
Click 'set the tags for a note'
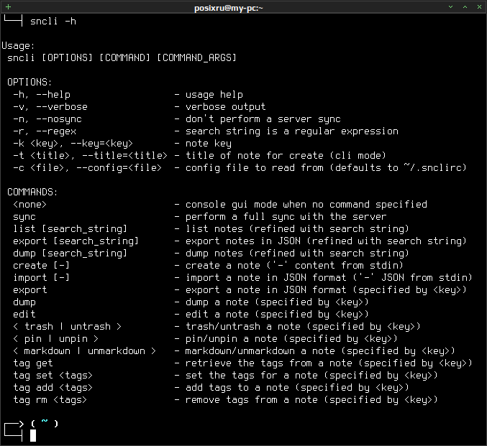311,376
